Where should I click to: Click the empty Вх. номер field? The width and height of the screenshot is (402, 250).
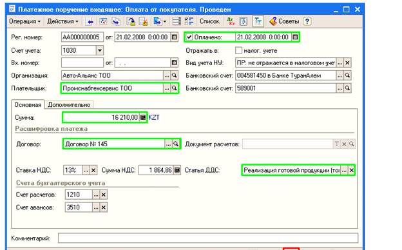[82, 63]
